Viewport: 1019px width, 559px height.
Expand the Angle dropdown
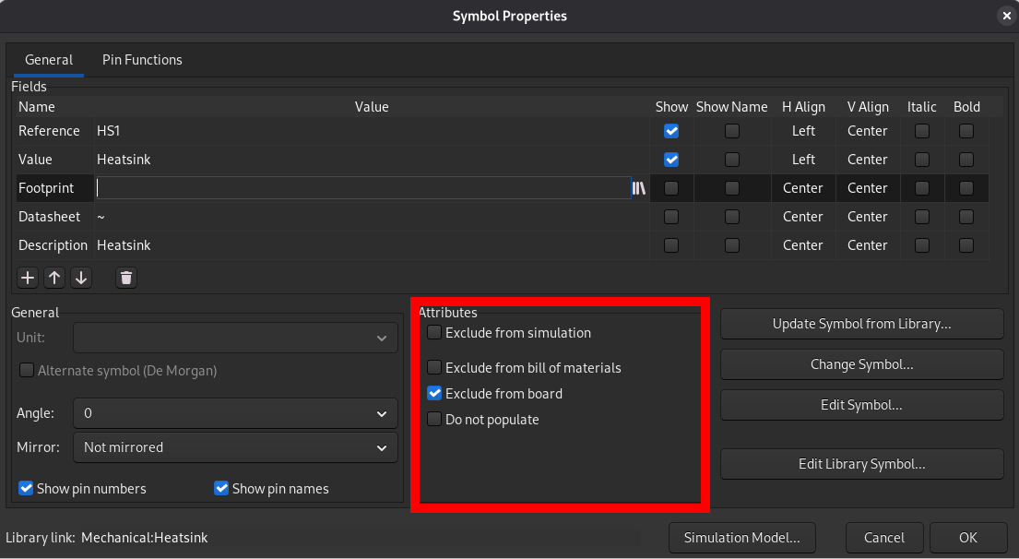coord(234,414)
